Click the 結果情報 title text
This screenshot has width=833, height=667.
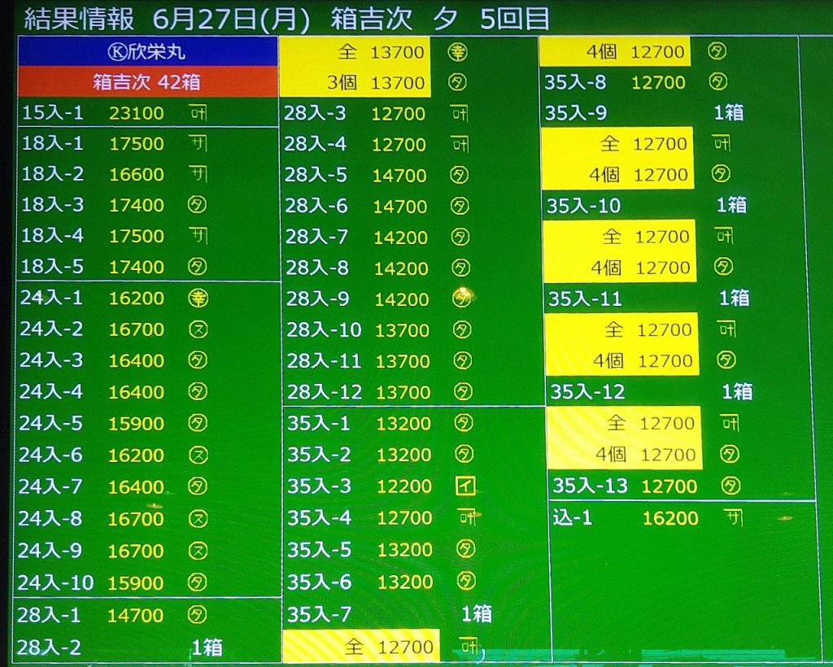tap(80, 18)
